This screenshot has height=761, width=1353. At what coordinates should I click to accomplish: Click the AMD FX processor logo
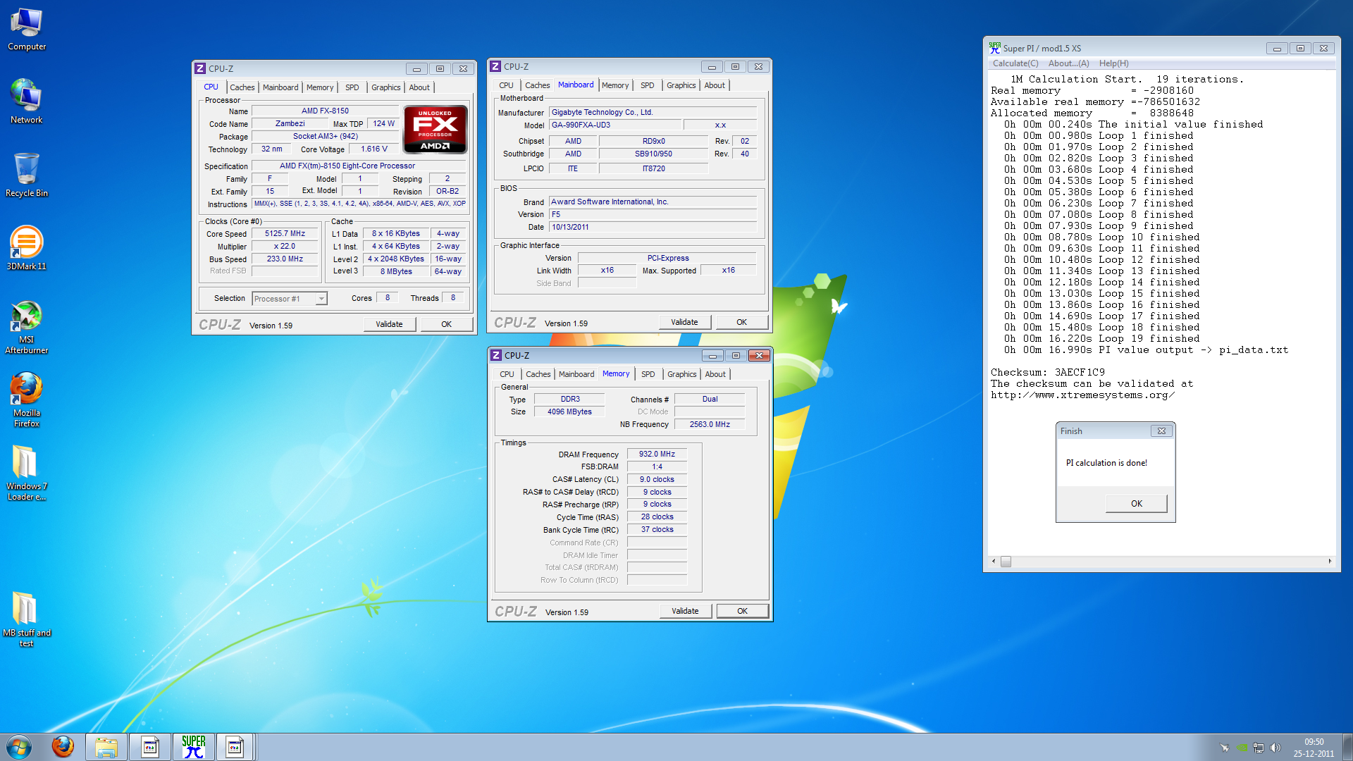(435, 129)
